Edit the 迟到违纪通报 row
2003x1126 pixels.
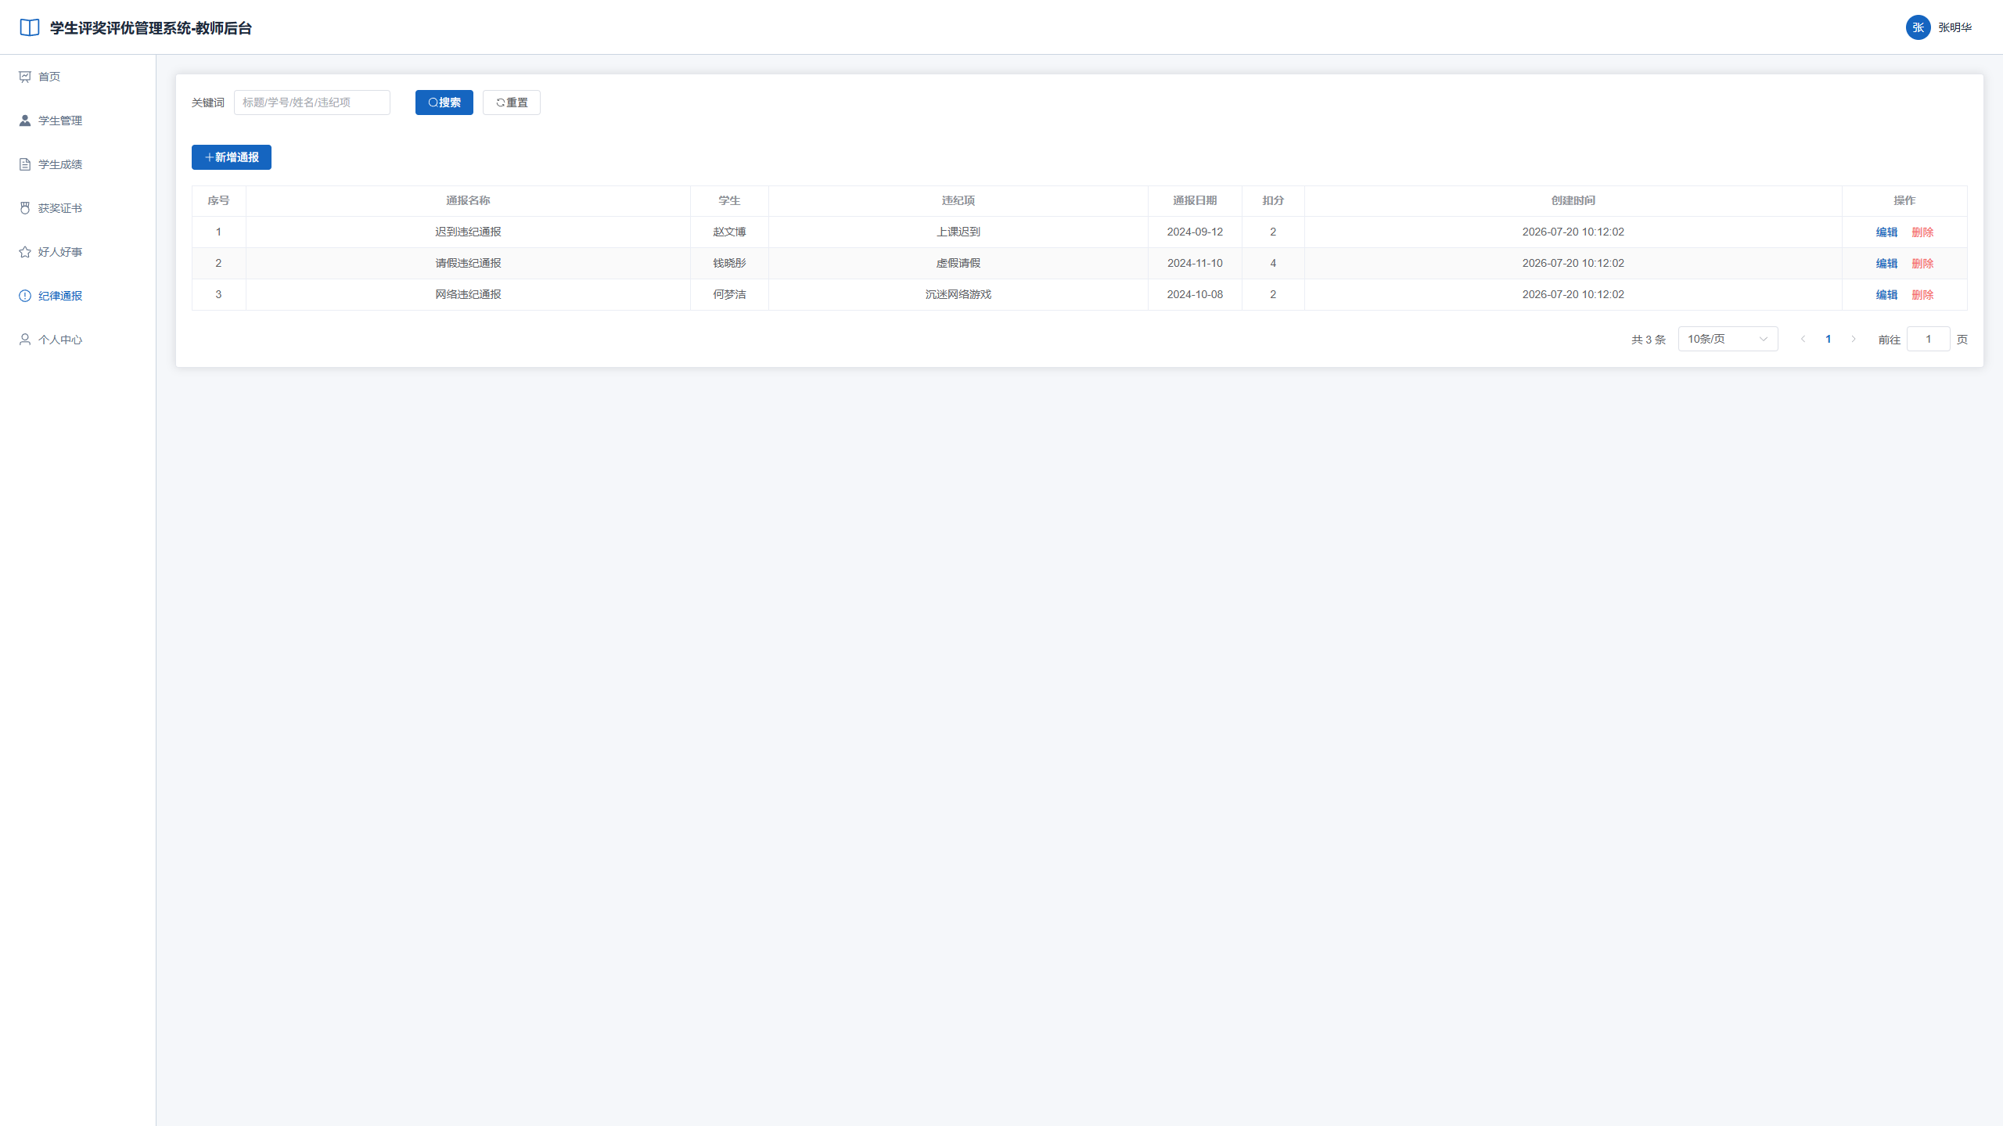(1886, 232)
